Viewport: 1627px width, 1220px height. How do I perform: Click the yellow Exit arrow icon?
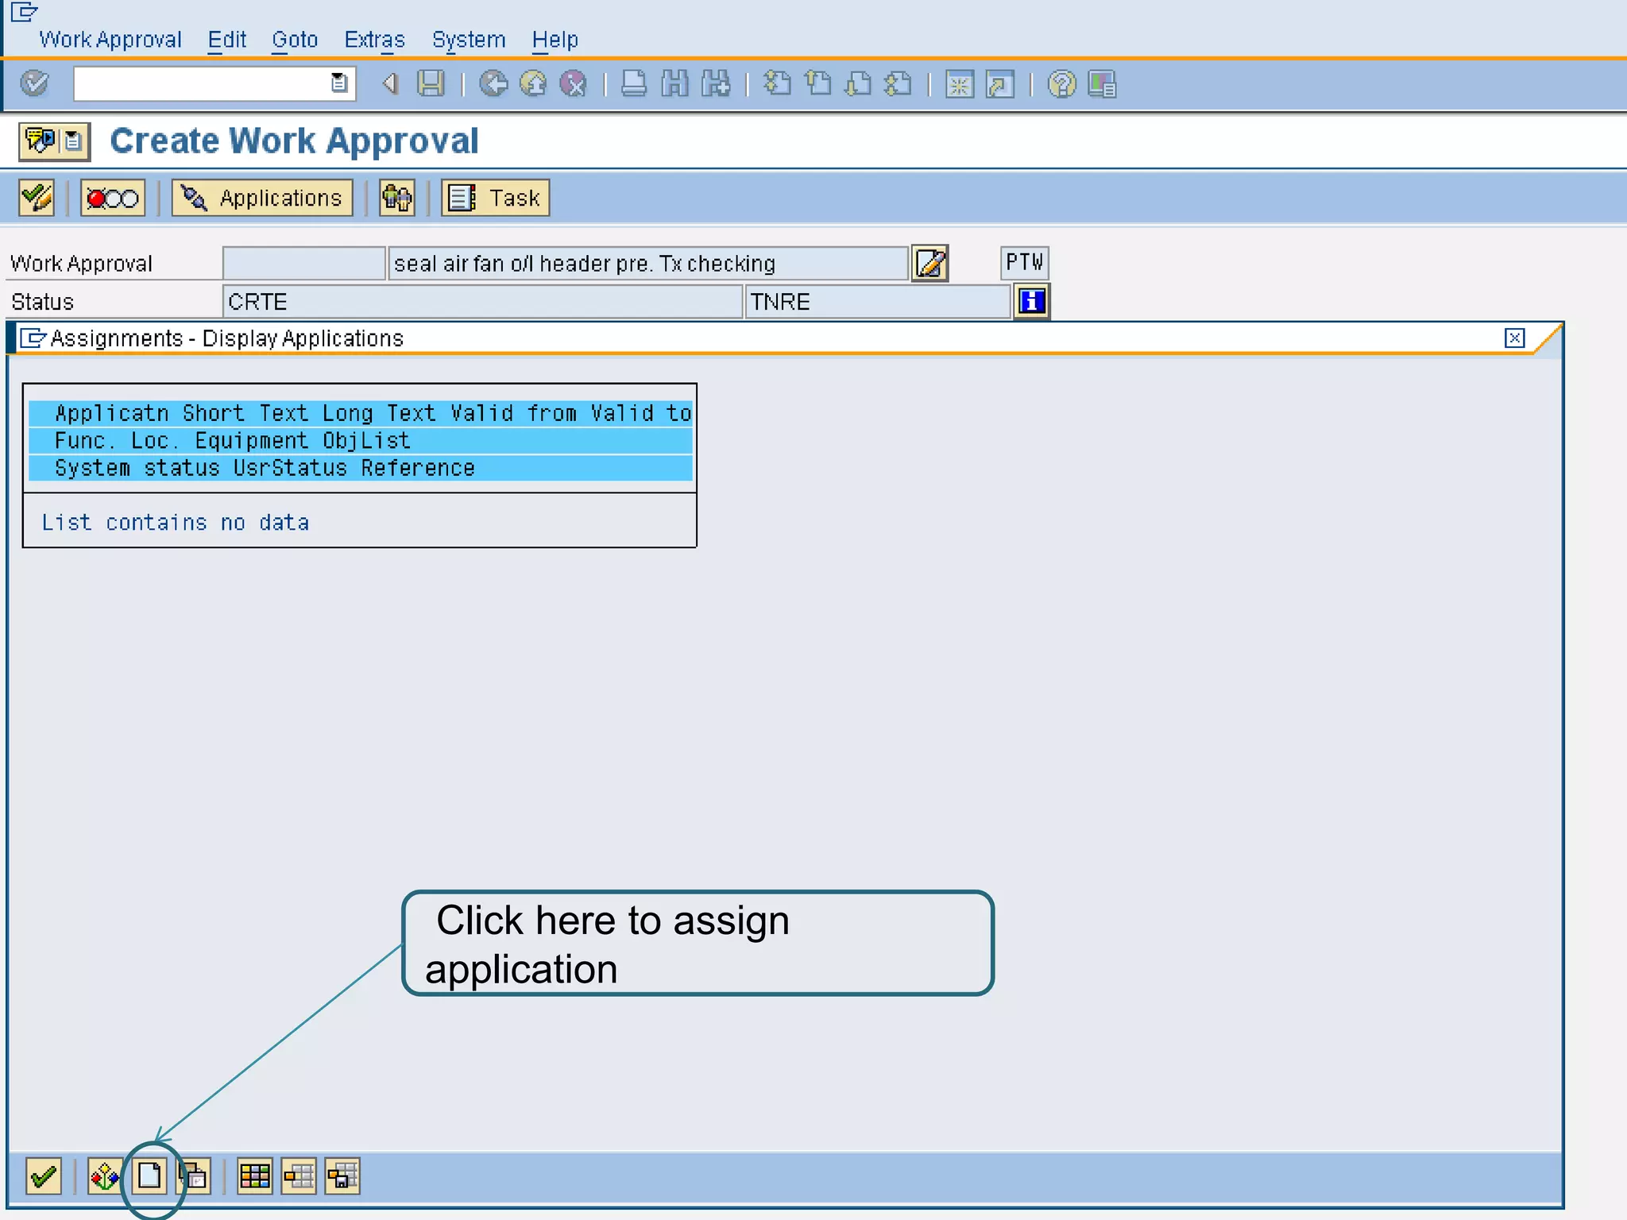click(533, 83)
